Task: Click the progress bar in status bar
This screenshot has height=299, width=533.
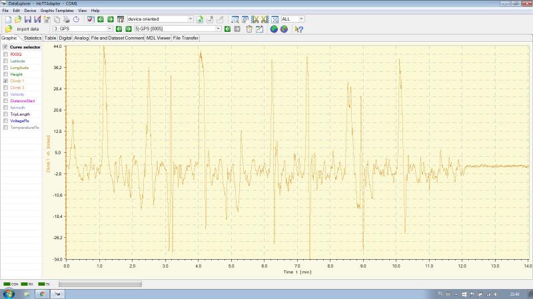Action: 100,284
